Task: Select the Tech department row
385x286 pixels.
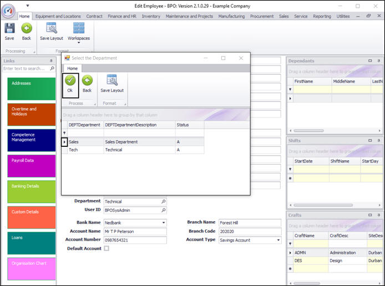Action: [133, 150]
